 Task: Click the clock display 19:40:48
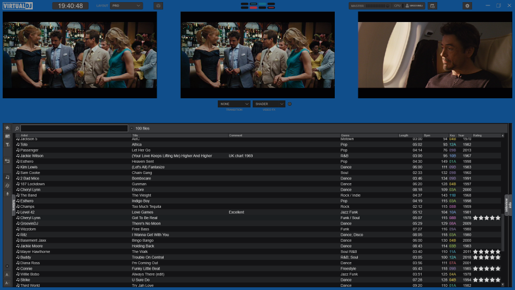(70, 6)
